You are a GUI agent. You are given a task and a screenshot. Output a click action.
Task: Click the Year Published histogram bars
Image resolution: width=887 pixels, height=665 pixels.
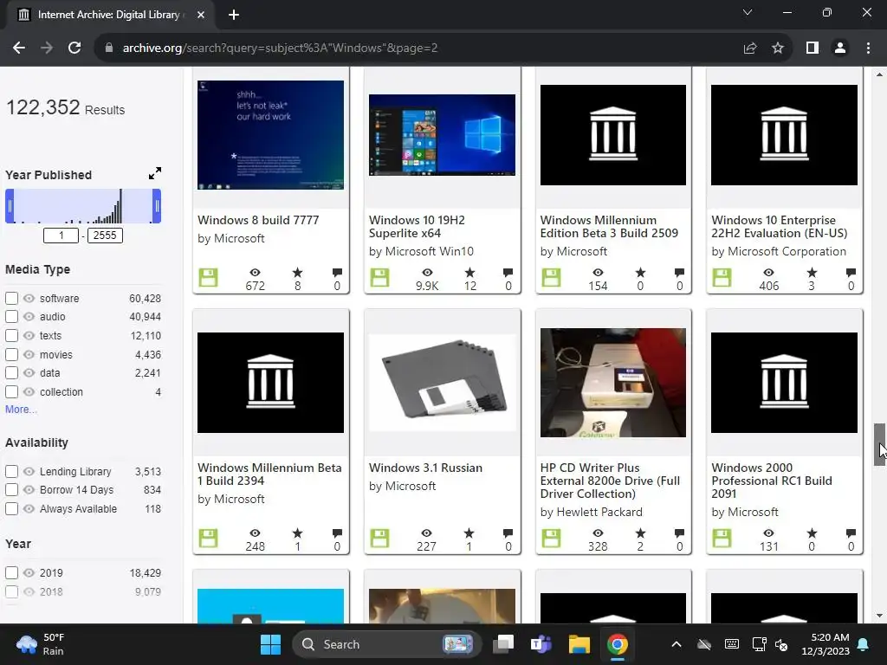tap(83, 206)
